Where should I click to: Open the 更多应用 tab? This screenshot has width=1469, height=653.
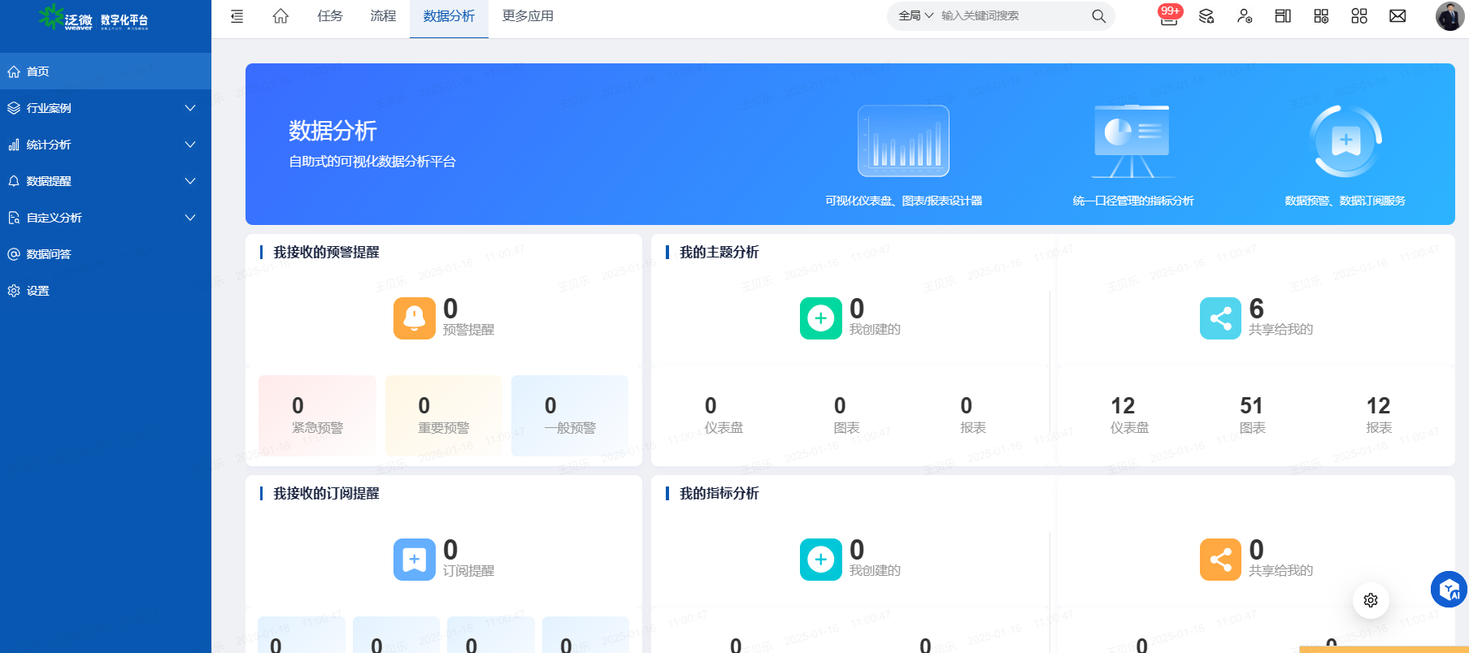(528, 16)
